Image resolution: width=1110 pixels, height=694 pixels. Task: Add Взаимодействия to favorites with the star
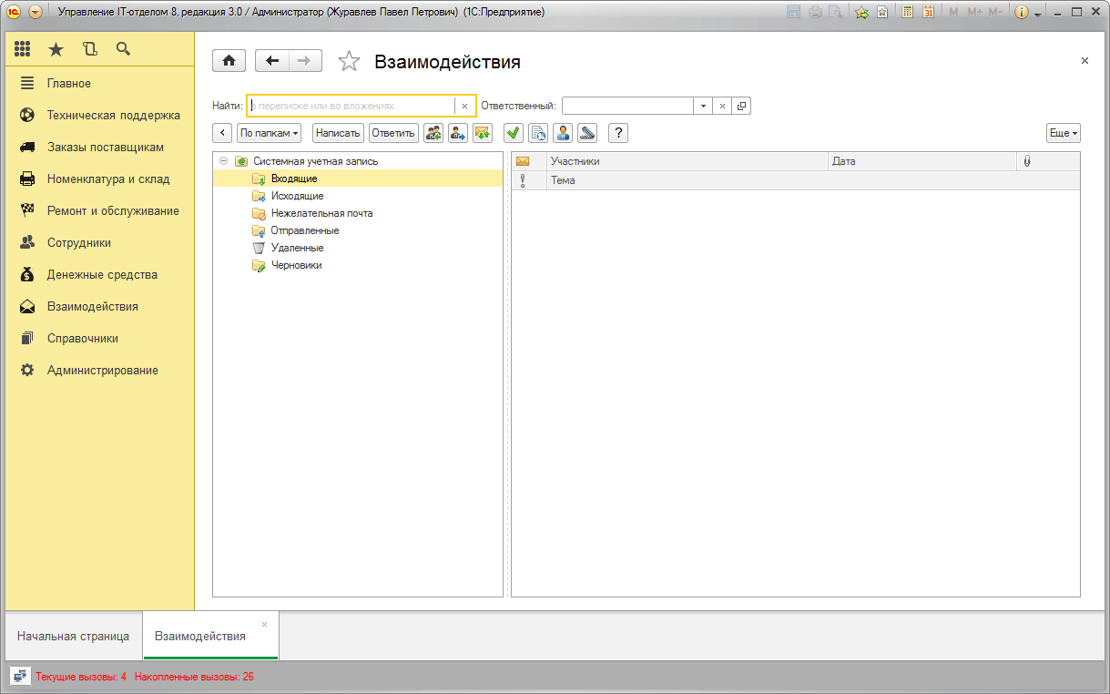click(349, 62)
